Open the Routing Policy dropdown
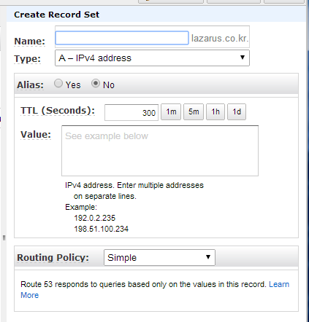 (159, 257)
